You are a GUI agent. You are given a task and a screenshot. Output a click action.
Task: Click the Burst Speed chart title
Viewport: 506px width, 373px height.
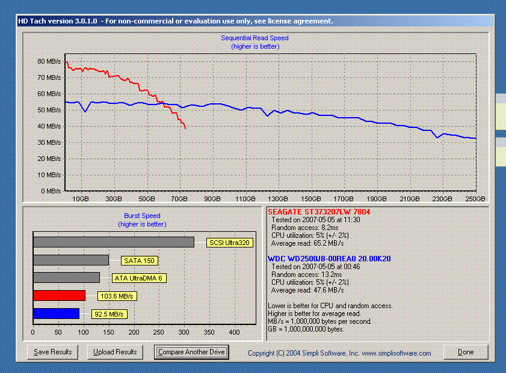(x=142, y=216)
